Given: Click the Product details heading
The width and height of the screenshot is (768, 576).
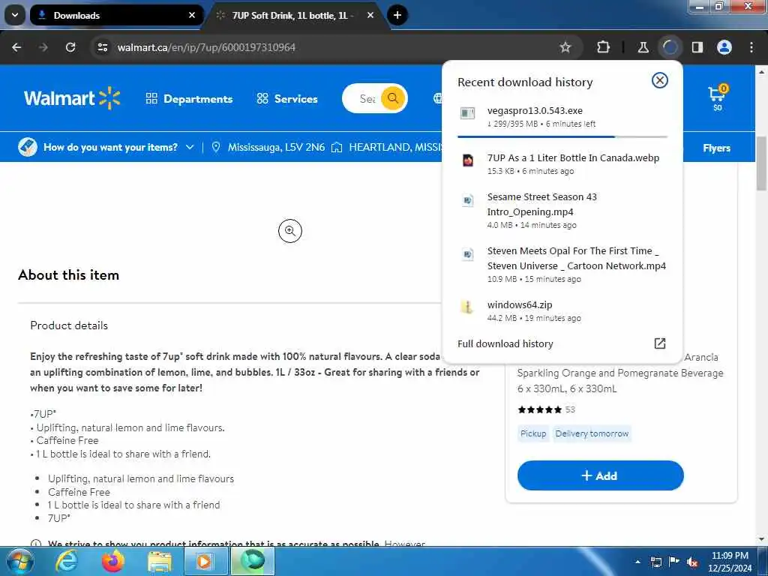Looking at the screenshot, I should (x=69, y=325).
